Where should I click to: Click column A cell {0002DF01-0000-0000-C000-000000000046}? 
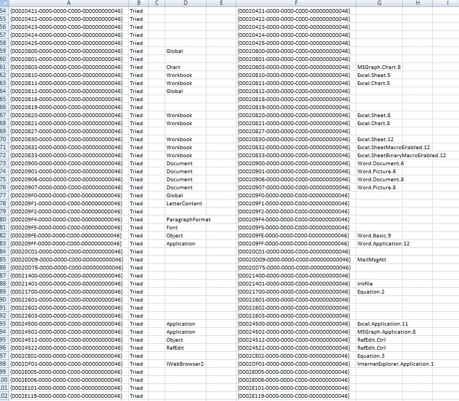68,364
